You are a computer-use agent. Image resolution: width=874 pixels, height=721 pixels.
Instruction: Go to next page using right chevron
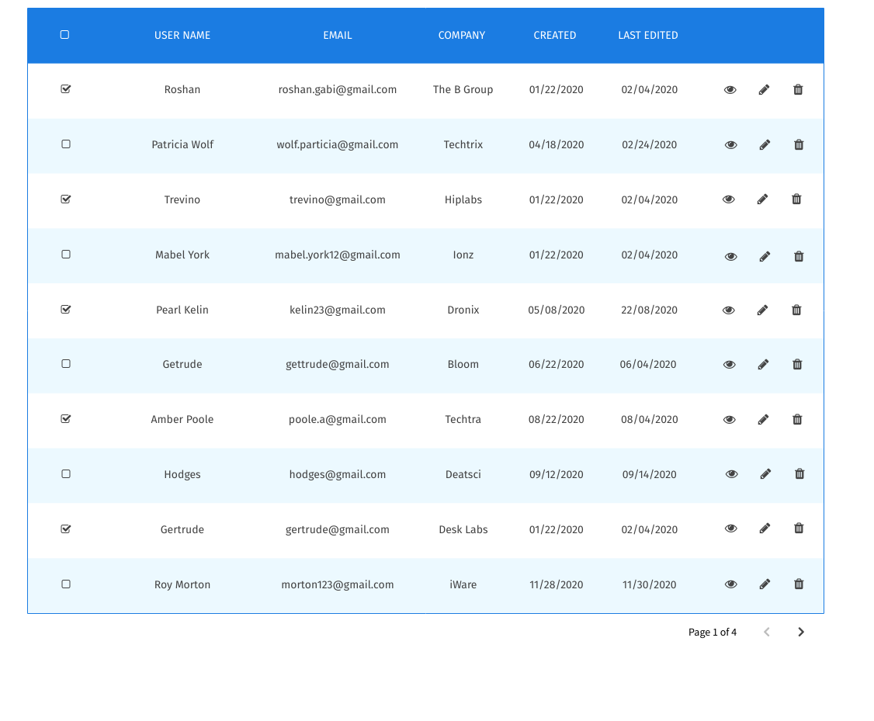click(801, 632)
